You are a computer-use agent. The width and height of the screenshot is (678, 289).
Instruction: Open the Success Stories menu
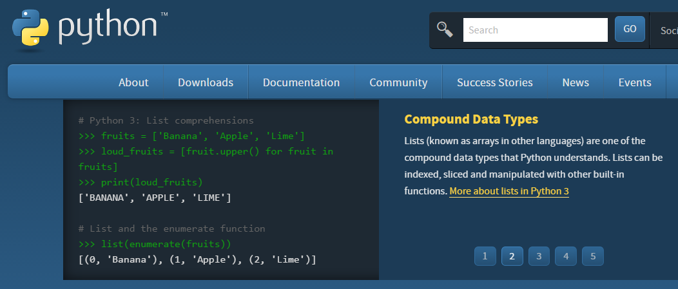pos(495,82)
